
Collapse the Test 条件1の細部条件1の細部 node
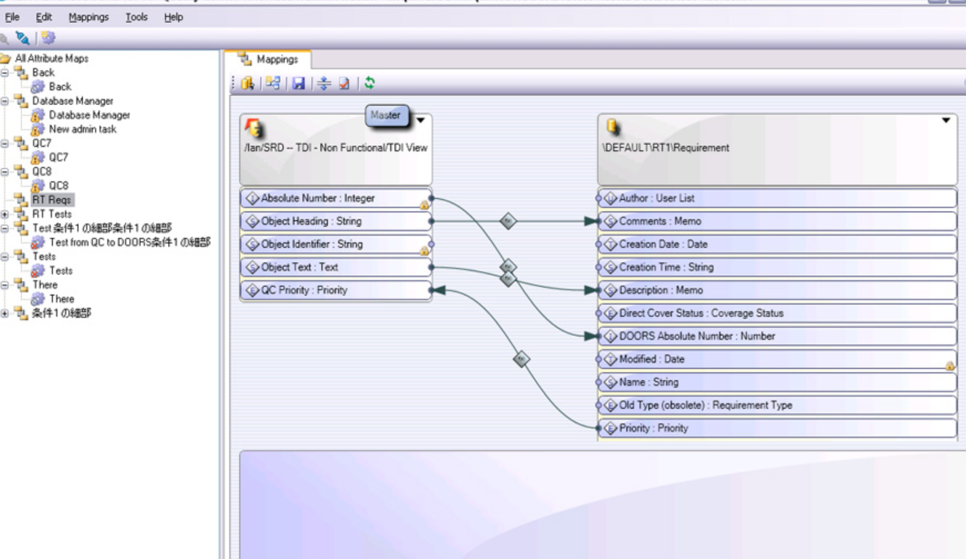tap(5, 228)
